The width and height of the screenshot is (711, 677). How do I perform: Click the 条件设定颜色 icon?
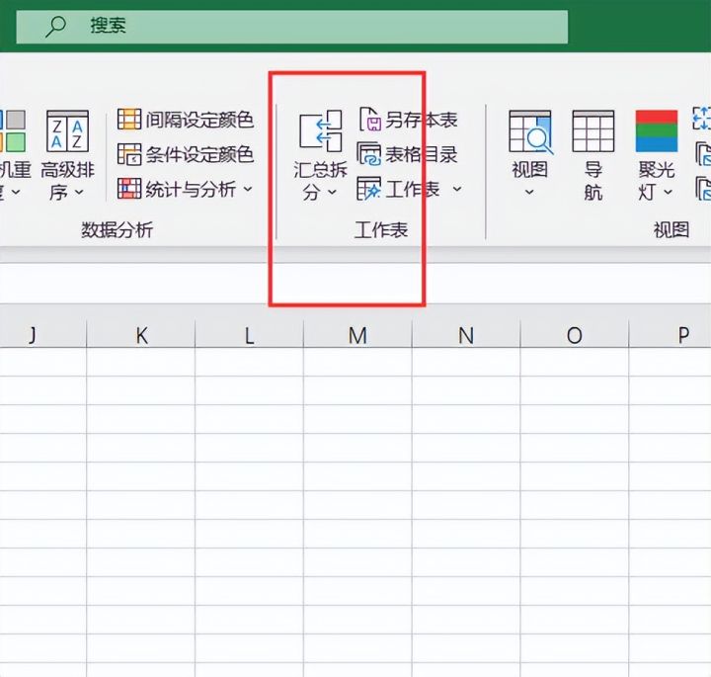(x=129, y=154)
